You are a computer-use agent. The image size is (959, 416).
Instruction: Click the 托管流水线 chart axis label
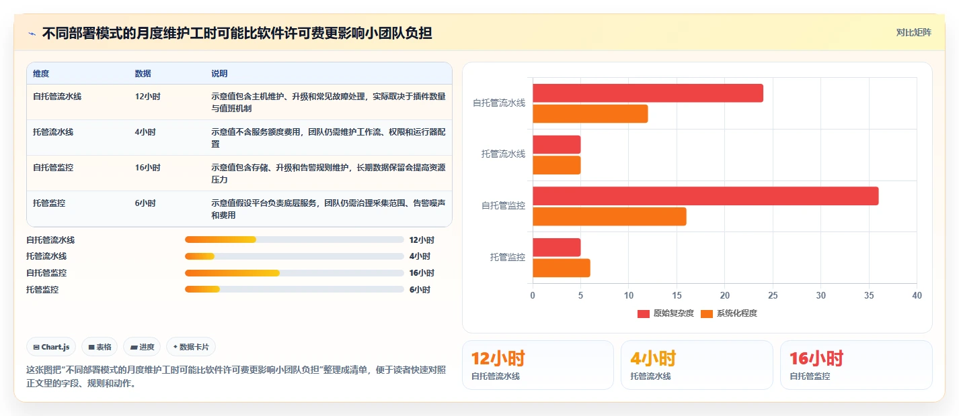point(503,154)
